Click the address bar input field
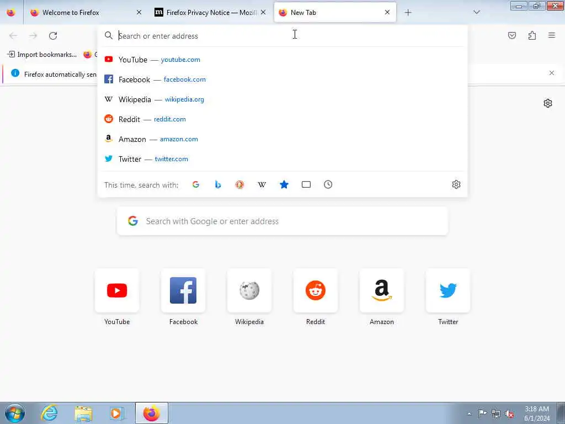565x424 pixels. click(x=282, y=36)
